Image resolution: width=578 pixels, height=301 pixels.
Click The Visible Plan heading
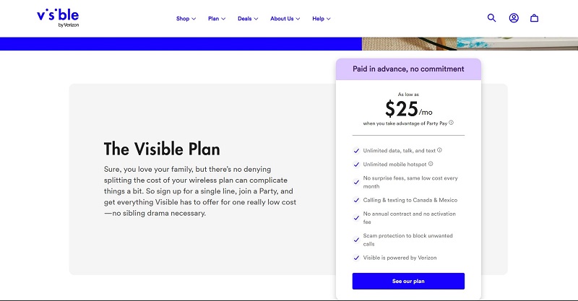pyautogui.click(x=162, y=149)
